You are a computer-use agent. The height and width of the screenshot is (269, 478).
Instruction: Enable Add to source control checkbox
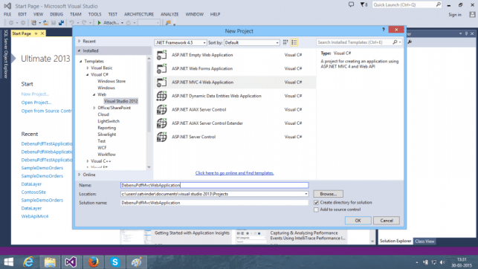[316, 210]
